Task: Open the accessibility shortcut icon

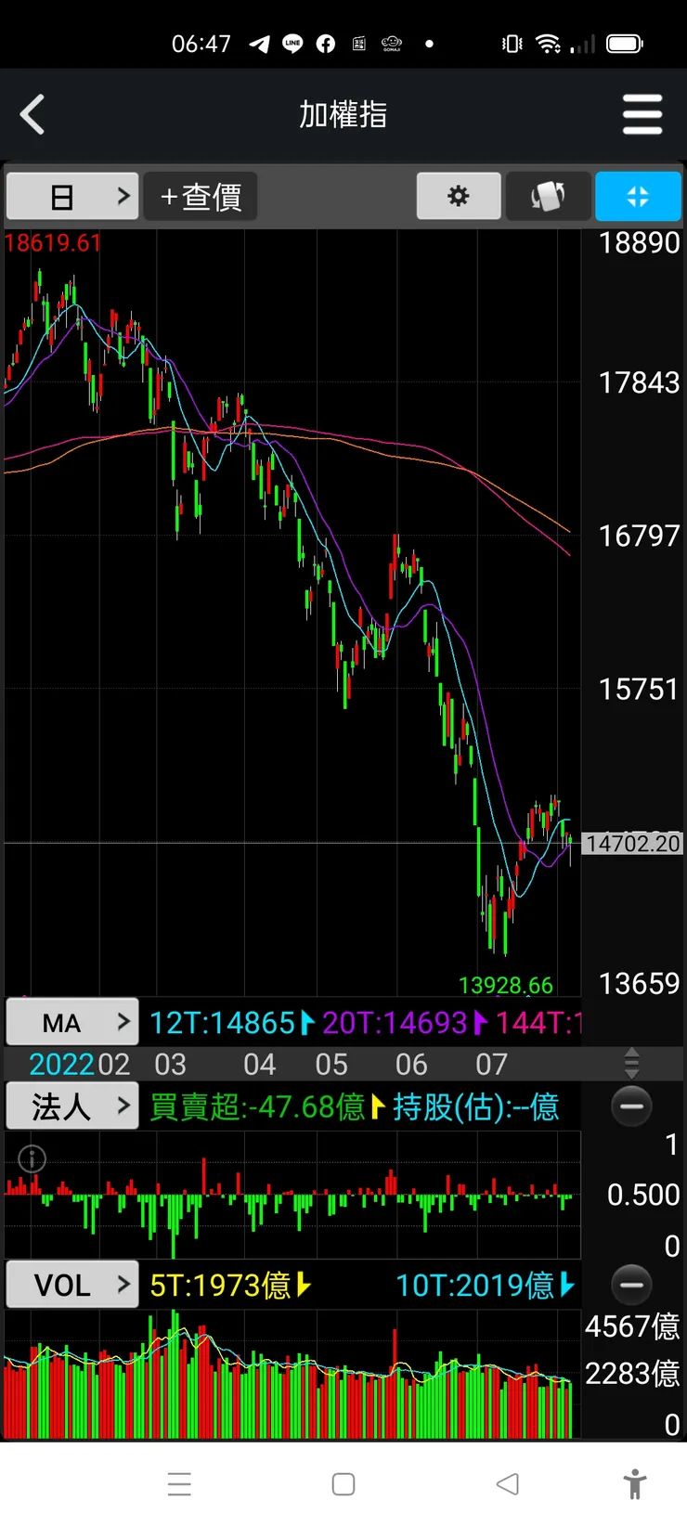Action: (635, 1484)
